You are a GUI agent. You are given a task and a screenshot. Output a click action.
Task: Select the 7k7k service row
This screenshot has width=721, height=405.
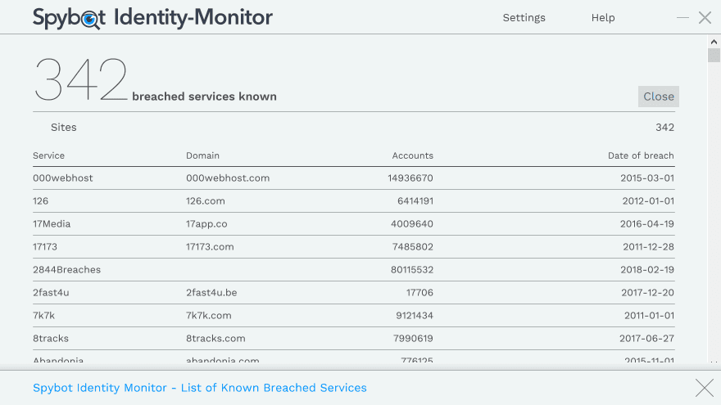pyautogui.click(x=43, y=316)
